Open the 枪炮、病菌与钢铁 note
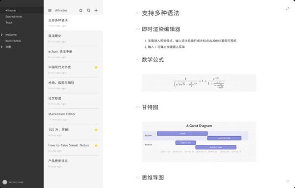The height and width of the screenshot is (188, 295). pos(73,85)
